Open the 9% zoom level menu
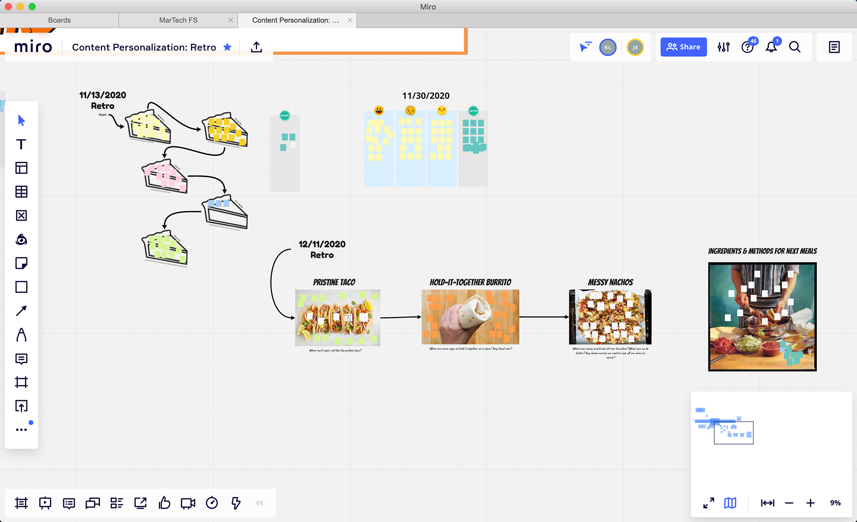Screen dimensions: 857x522 coord(835,503)
